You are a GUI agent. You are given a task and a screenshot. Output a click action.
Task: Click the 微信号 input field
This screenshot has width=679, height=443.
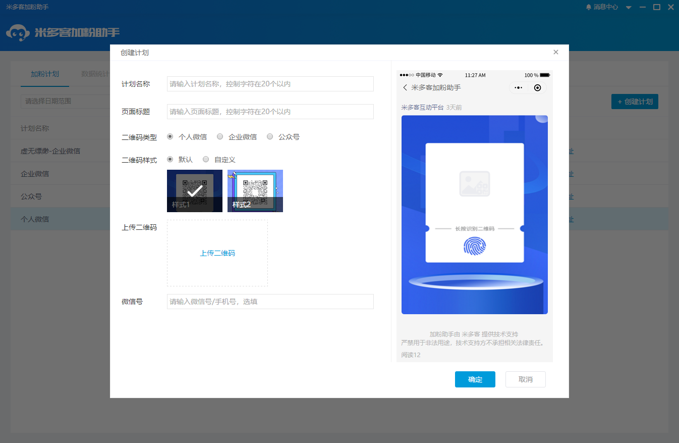[x=270, y=301]
